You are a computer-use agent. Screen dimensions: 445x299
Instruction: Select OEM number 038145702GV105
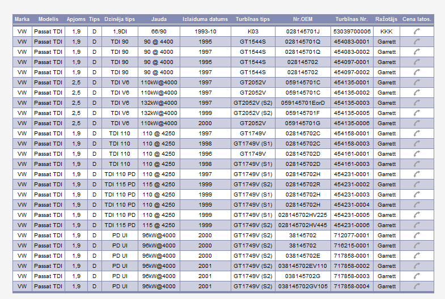pyautogui.click(x=303, y=287)
